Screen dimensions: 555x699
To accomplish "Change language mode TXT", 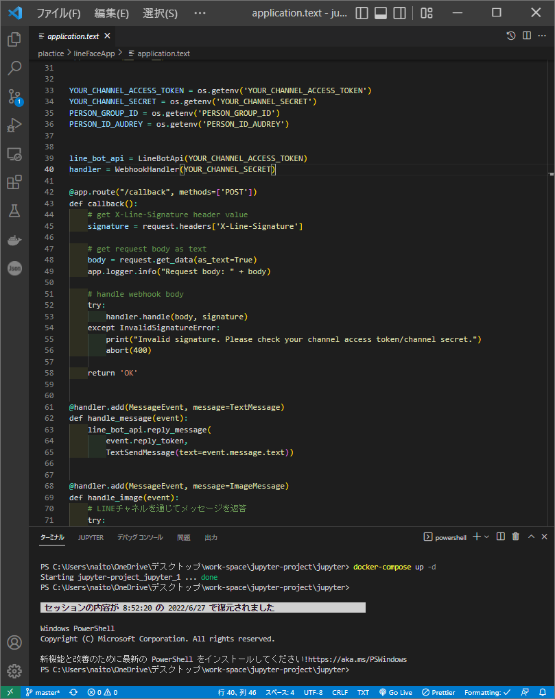I will [x=363, y=692].
